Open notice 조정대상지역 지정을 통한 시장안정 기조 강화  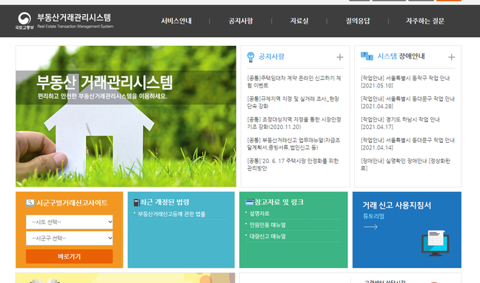pyautogui.click(x=294, y=123)
